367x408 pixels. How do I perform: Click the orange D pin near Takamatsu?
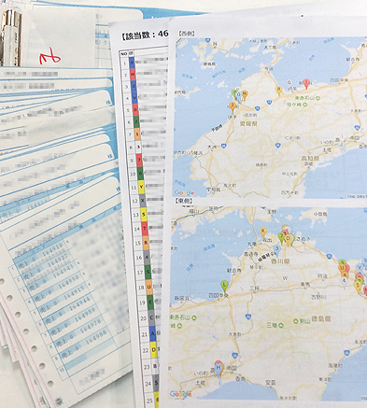[x=288, y=240]
